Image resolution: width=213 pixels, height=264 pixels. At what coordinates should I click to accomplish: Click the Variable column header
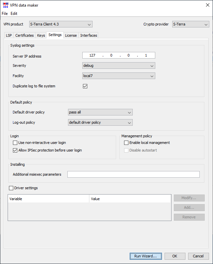[49, 199]
